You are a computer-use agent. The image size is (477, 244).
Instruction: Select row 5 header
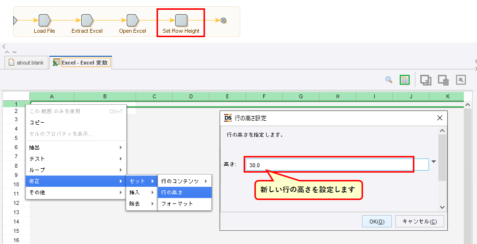click(x=16, y=138)
